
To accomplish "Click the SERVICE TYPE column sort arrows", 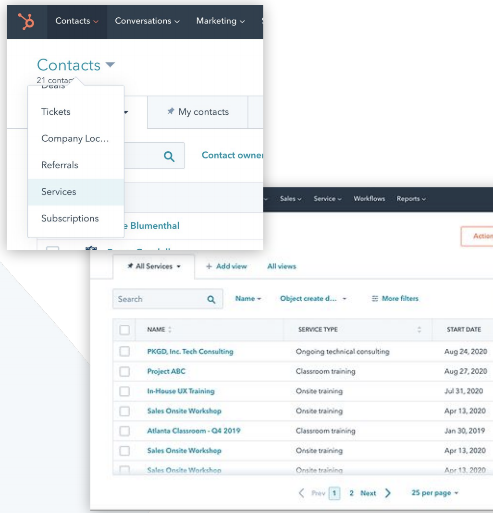I will point(419,330).
